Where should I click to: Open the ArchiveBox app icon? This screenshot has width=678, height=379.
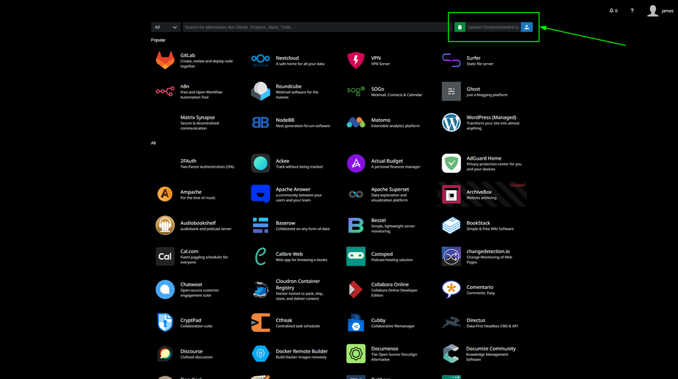(x=451, y=194)
